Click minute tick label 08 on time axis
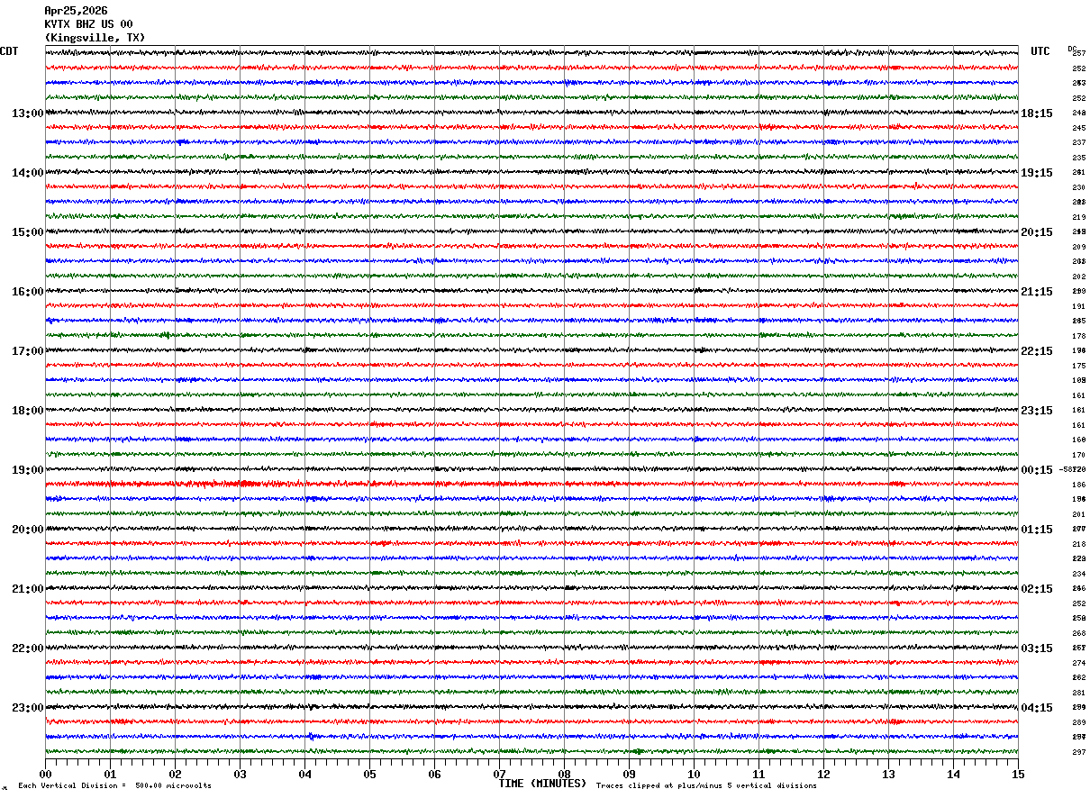The height and width of the screenshot is (798, 1090). pyautogui.click(x=564, y=774)
